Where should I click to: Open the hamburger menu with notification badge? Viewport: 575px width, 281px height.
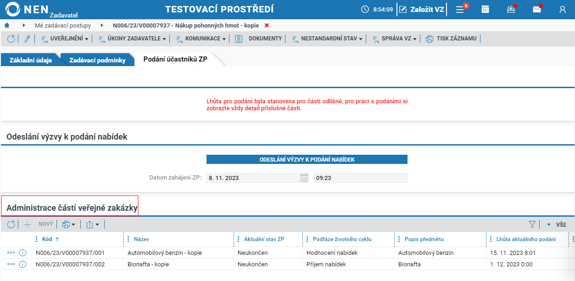(460, 9)
